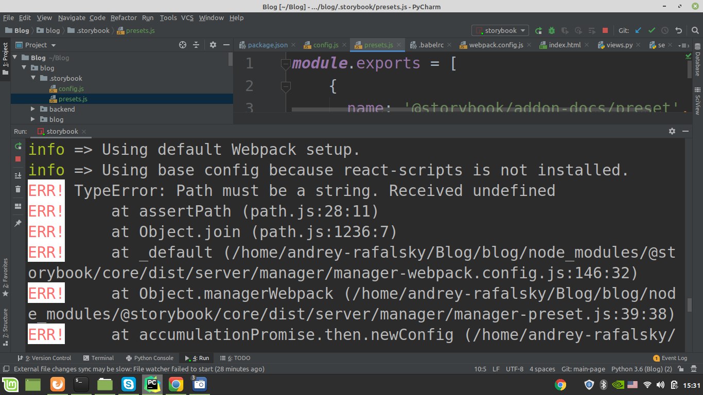Toggle the tool window quick-access button in status bar
Screen dimensions: 703x395
click(x=6, y=369)
